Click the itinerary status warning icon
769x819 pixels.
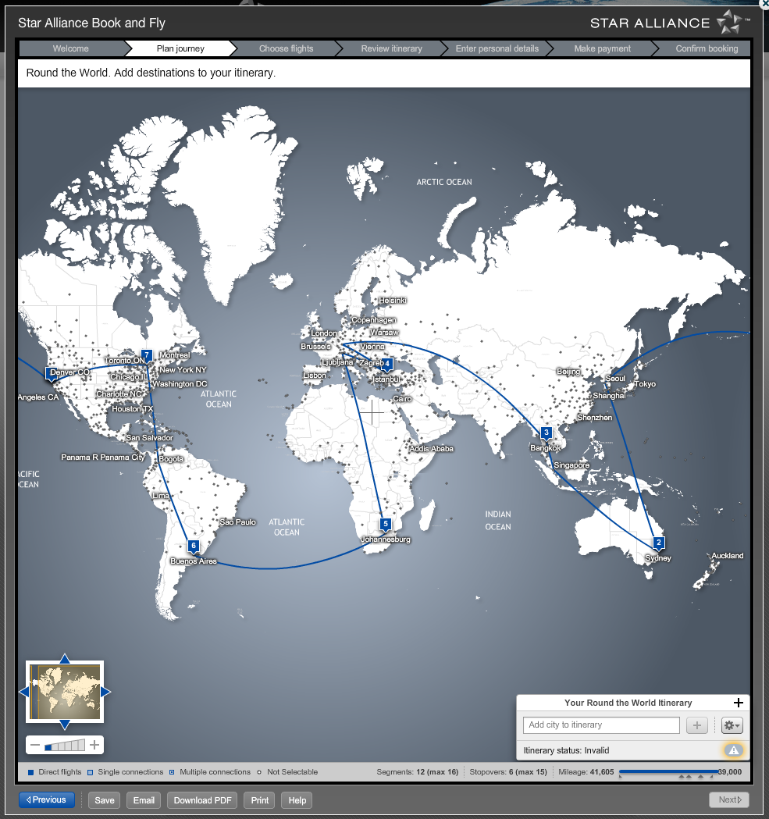[732, 750]
